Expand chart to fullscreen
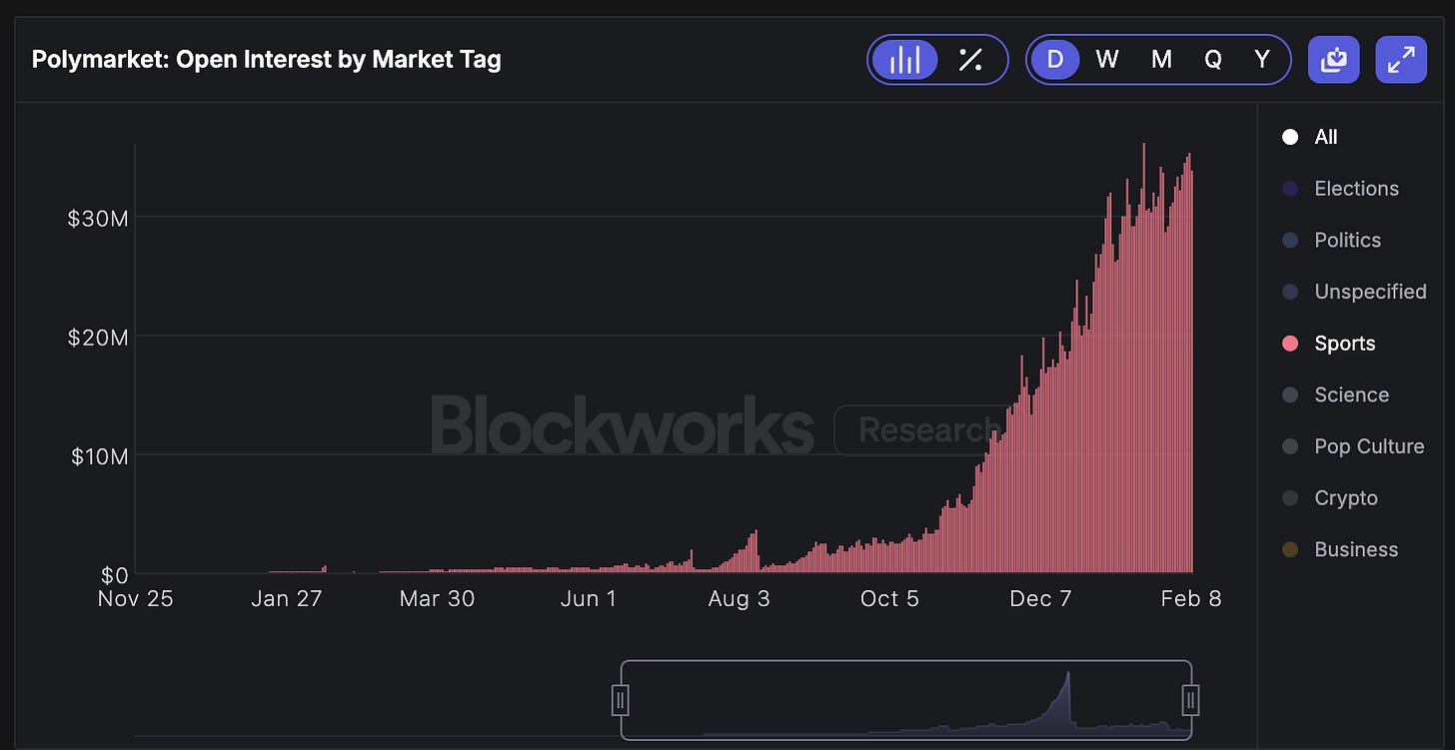Screen dimensions: 1455x750 (1401, 60)
